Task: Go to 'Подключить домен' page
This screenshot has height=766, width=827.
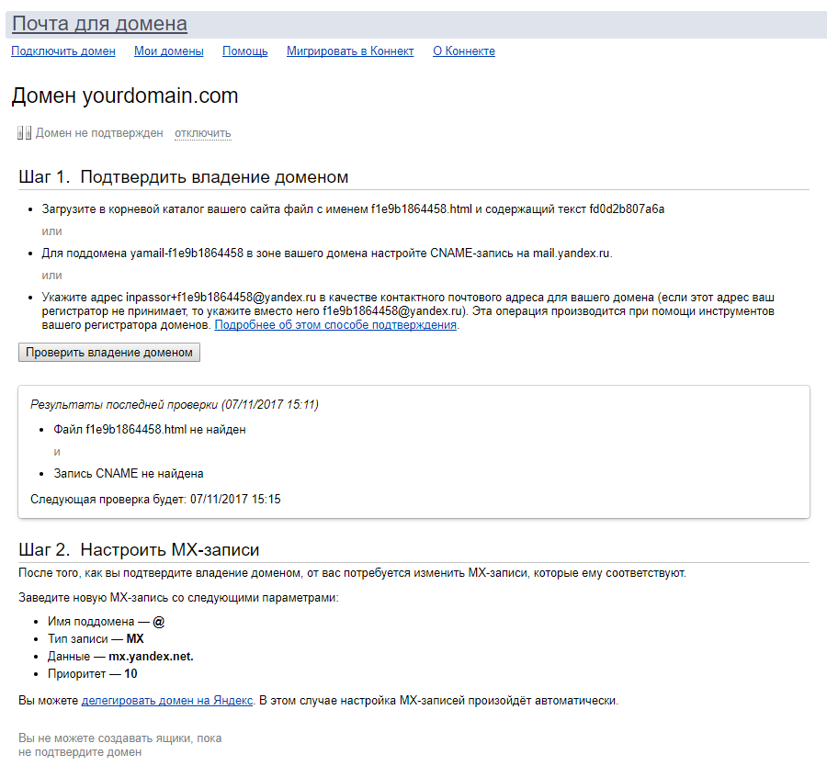Action: click(63, 51)
